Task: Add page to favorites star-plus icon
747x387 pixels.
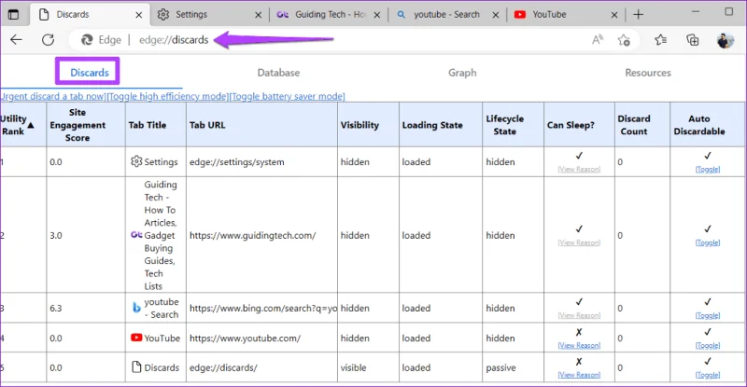Action: 624,40
